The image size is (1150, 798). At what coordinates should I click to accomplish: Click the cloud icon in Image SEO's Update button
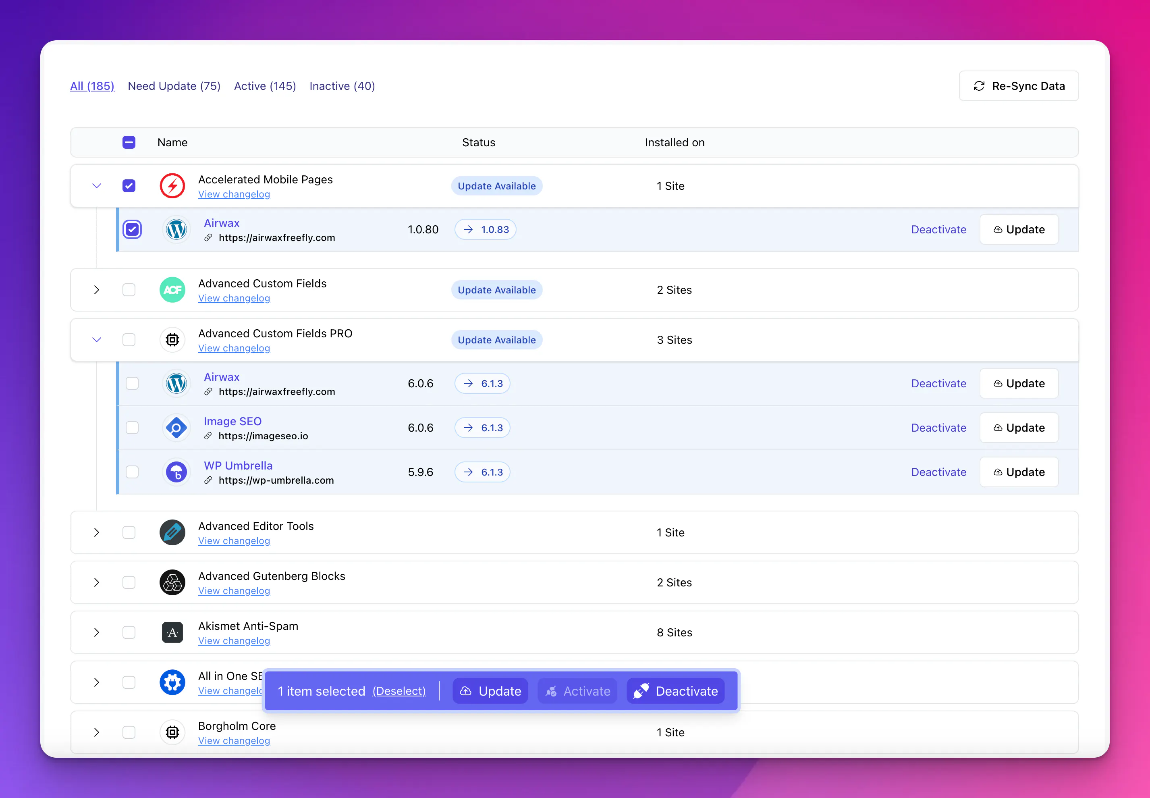point(998,428)
